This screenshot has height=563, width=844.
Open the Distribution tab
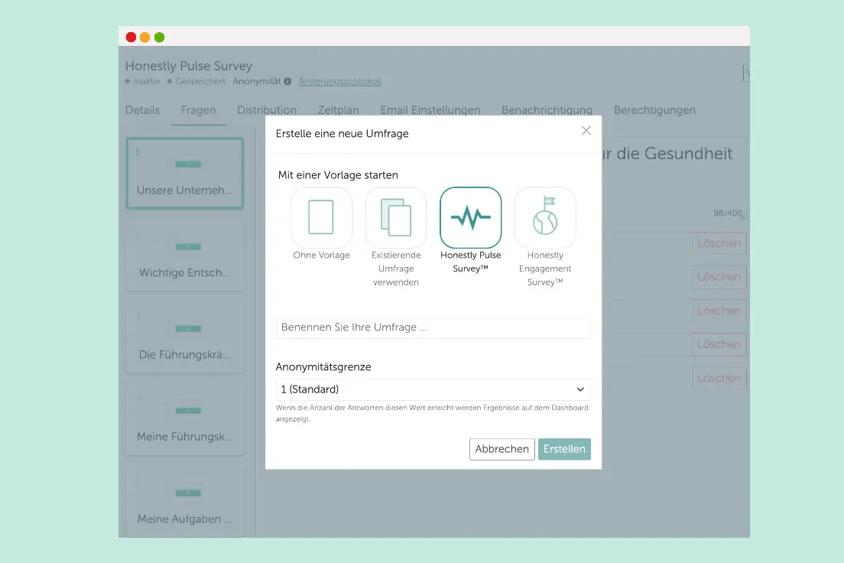click(267, 110)
